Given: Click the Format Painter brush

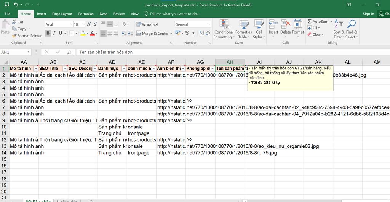Looking at the screenshot, I should tap(15, 36).
